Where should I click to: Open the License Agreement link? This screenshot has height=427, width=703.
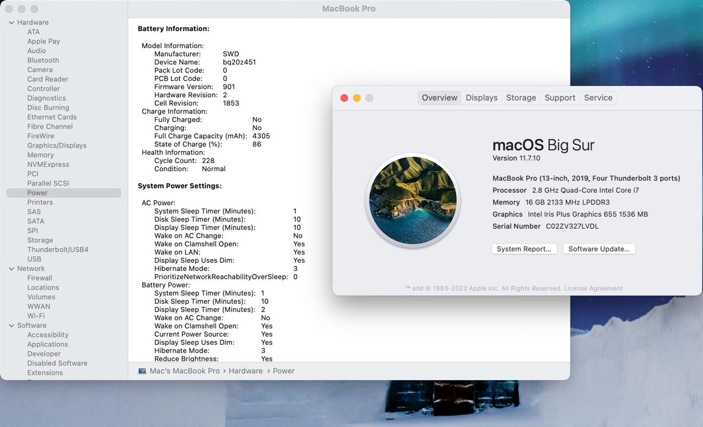pyautogui.click(x=593, y=289)
